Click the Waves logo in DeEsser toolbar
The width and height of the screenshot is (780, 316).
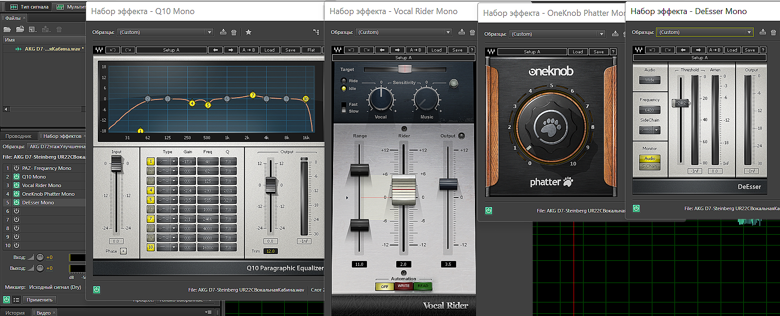tap(638, 50)
